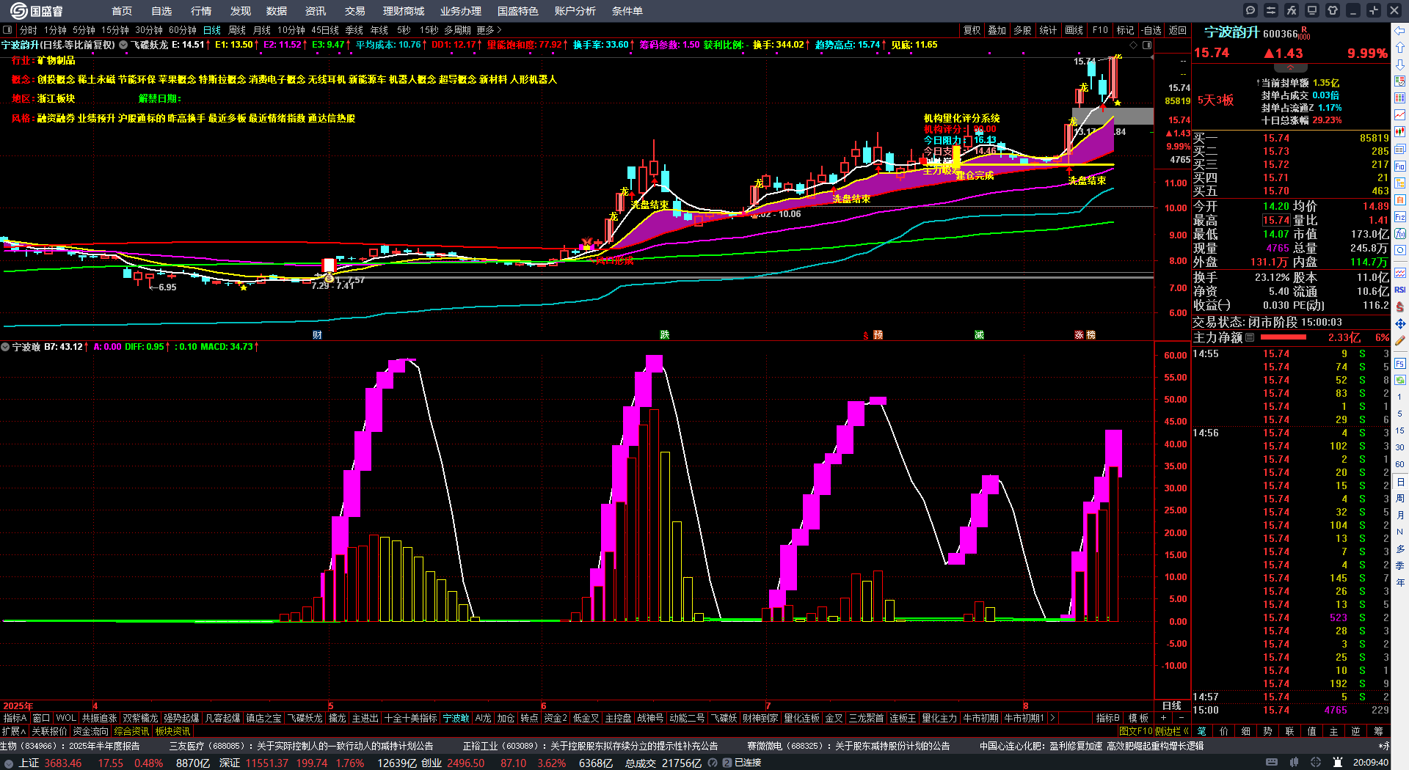This screenshot has width=1409, height=770.
Task: Toggle 复权 price adjustment
Action: (972, 30)
